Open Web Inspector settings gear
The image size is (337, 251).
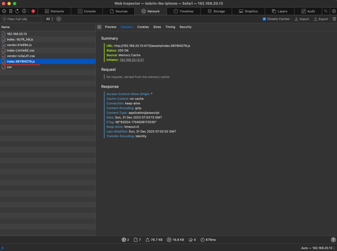(x=334, y=11)
